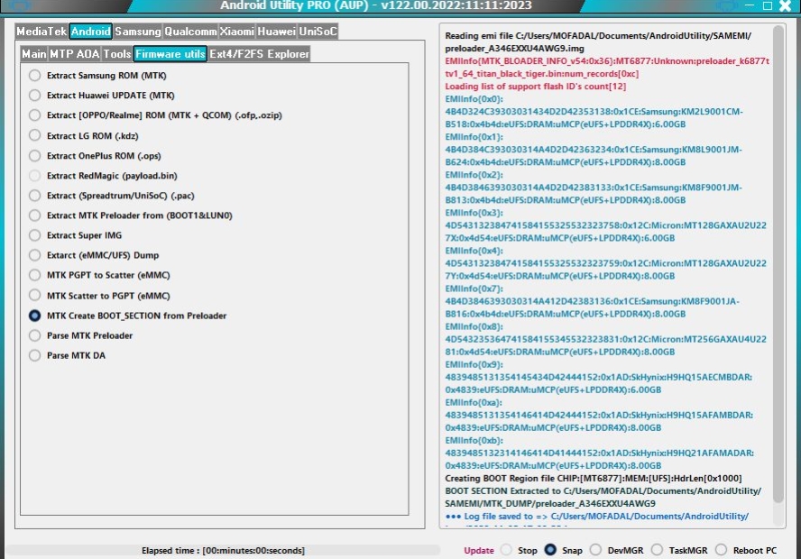Open the Android tab
Image resolution: width=801 pixels, height=559 pixels.
pyautogui.click(x=90, y=32)
